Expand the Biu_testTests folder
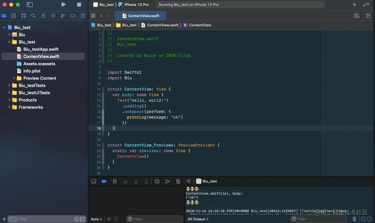The width and height of the screenshot is (375, 223). (9, 85)
